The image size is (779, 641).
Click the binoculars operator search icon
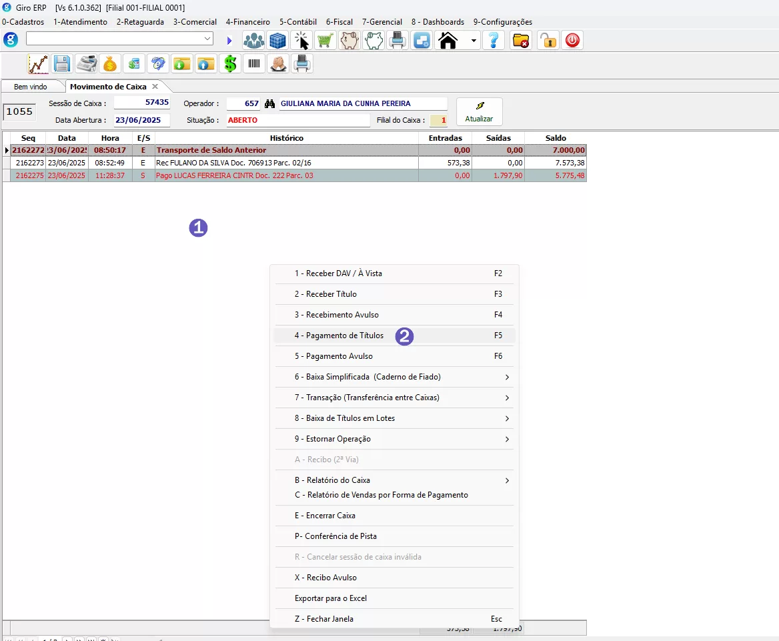coord(270,104)
